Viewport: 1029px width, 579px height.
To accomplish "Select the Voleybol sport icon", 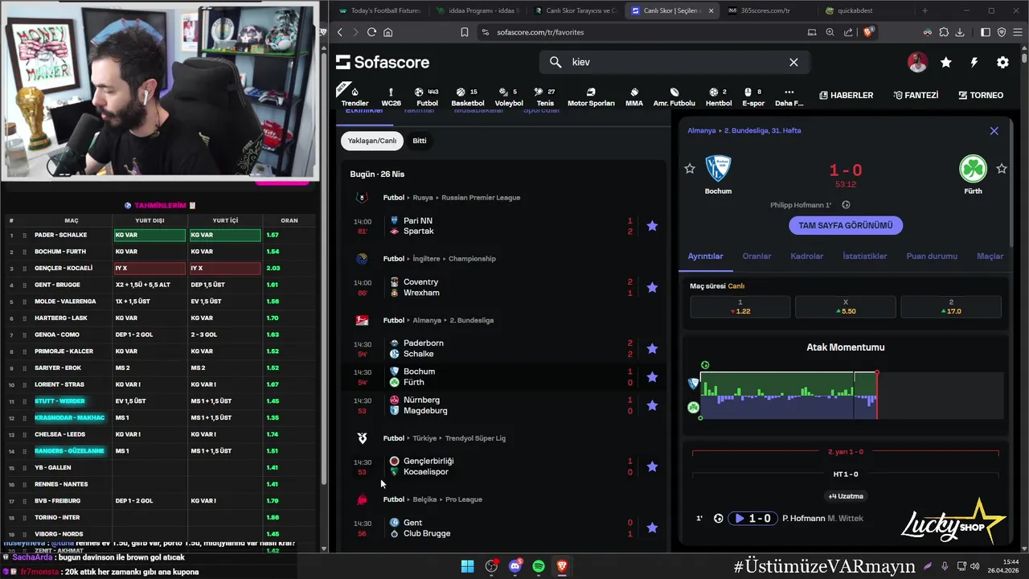I will 508,96.
